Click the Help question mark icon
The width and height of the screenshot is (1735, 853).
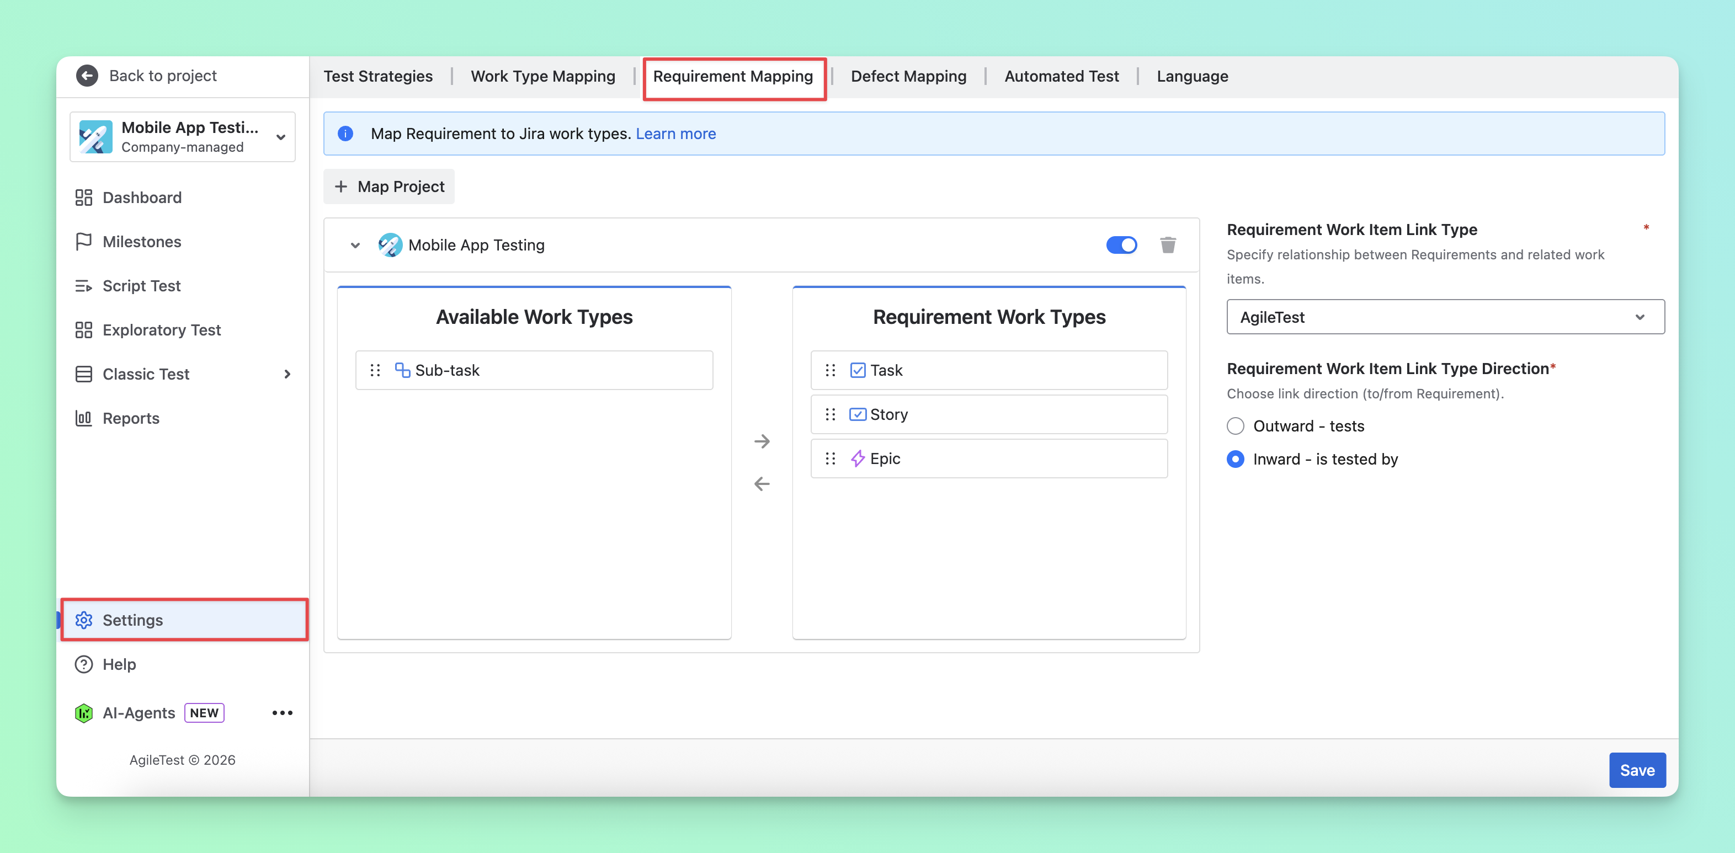83,664
